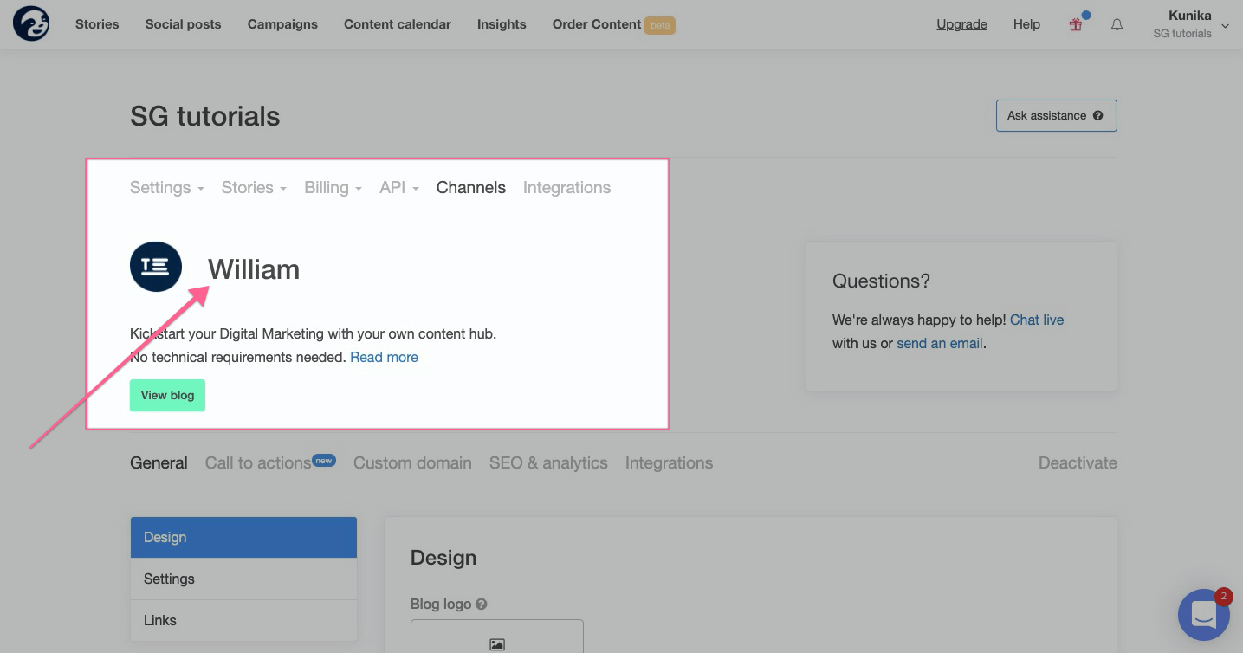The height and width of the screenshot is (653, 1243).
Task: Click the William channel title
Action: pos(254,269)
